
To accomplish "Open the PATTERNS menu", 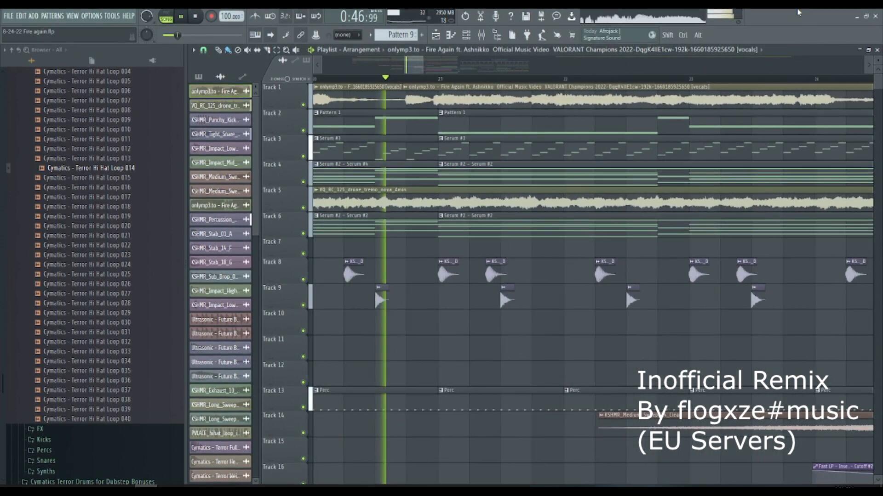I will (x=52, y=16).
